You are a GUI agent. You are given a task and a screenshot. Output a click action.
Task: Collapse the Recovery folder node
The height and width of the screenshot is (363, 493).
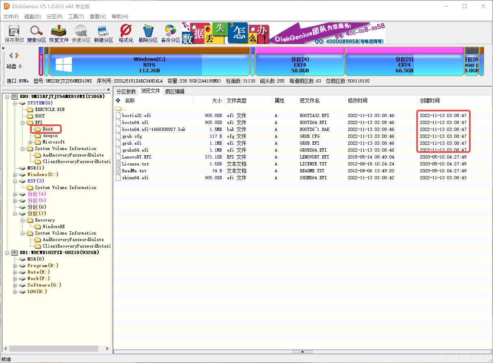pyautogui.click(x=23, y=220)
